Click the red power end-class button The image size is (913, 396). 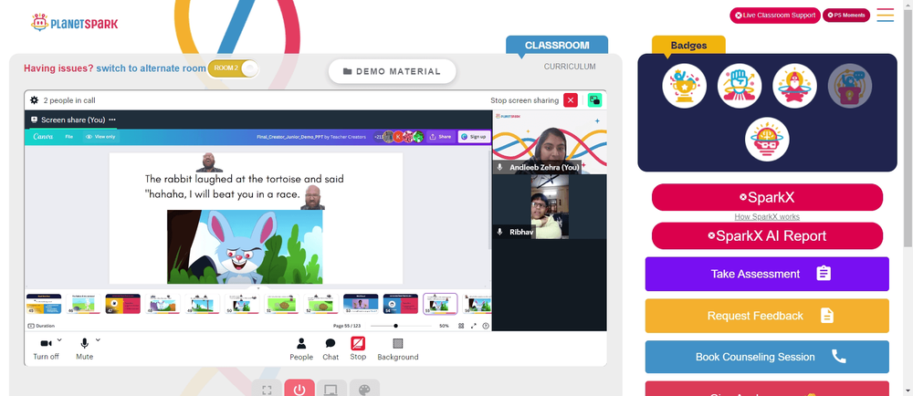point(299,389)
